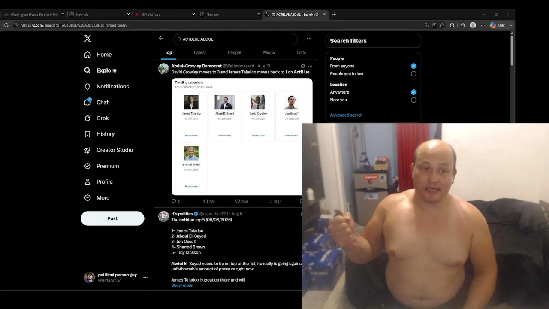Image resolution: width=549 pixels, height=309 pixels.
Task: Select Location 'Anywhere' radio option
Action: 413,92
